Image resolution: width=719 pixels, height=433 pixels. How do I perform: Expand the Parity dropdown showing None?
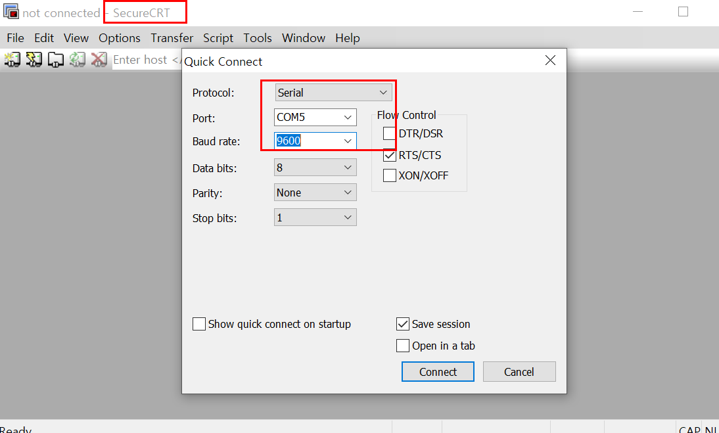[x=315, y=193]
